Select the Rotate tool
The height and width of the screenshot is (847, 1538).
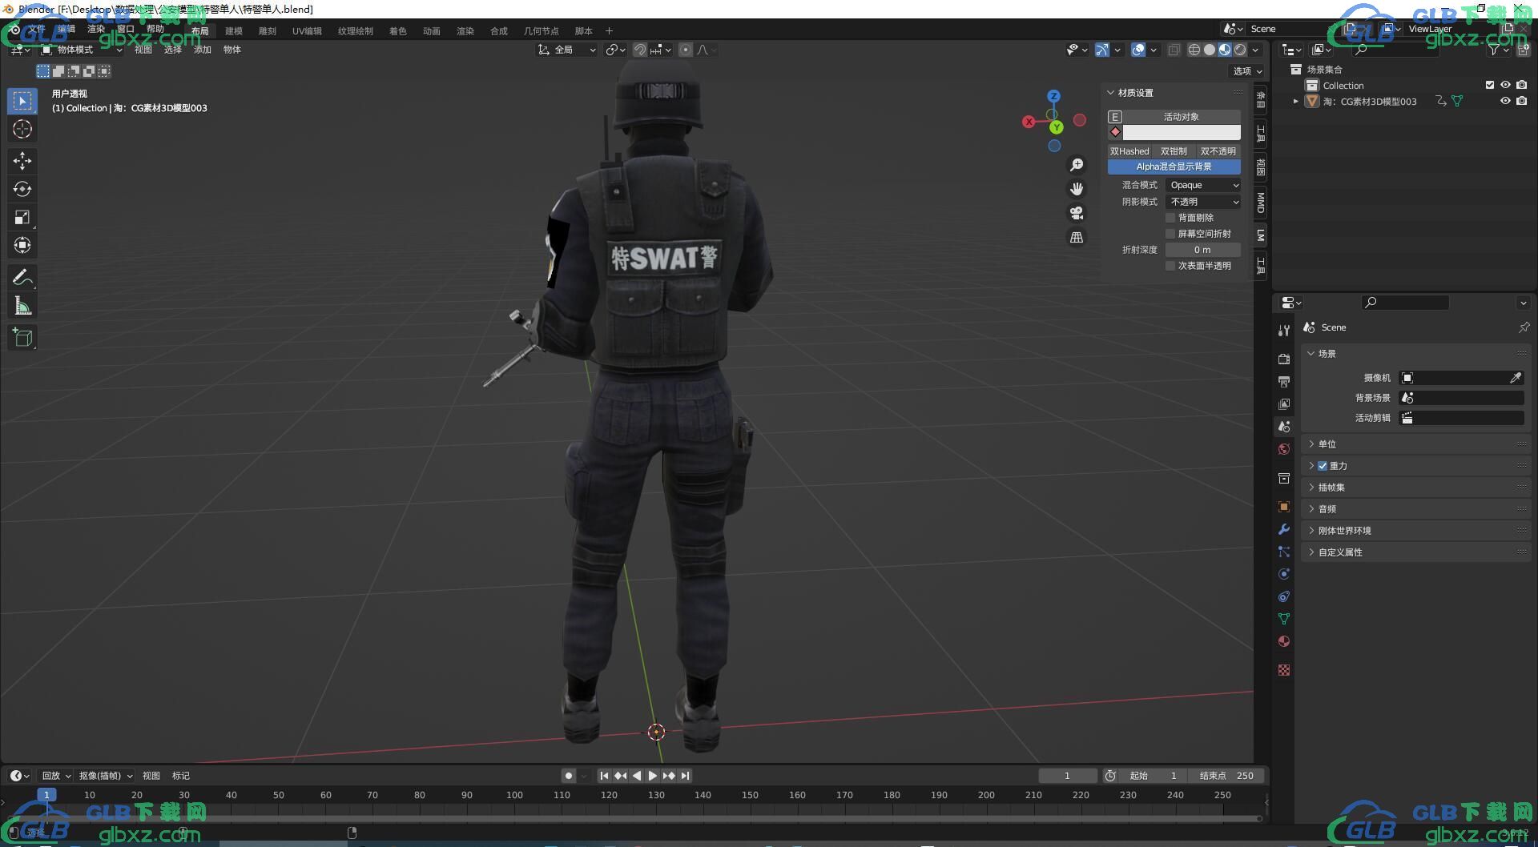click(x=22, y=189)
